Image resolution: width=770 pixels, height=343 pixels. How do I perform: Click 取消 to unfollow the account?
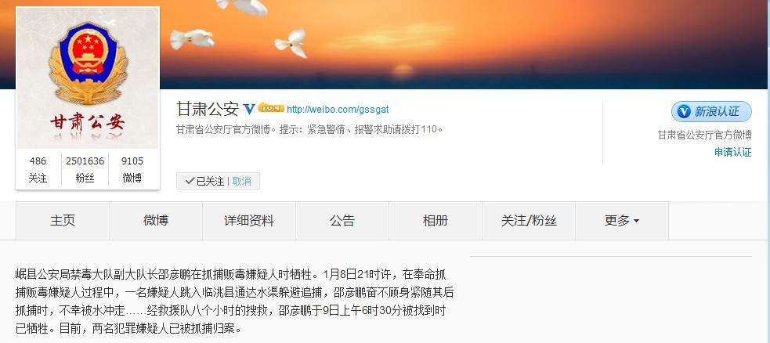pyautogui.click(x=241, y=181)
